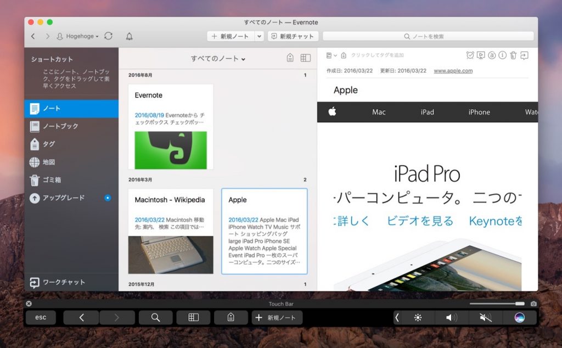Image resolution: width=562 pixels, height=348 pixels.
Task: Delete the note using the trash icon
Action: click(x=513, y=55)
